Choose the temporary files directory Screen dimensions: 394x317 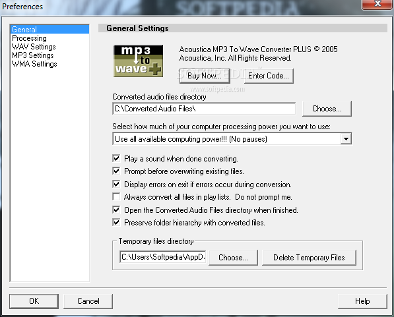tap(233, 258)
